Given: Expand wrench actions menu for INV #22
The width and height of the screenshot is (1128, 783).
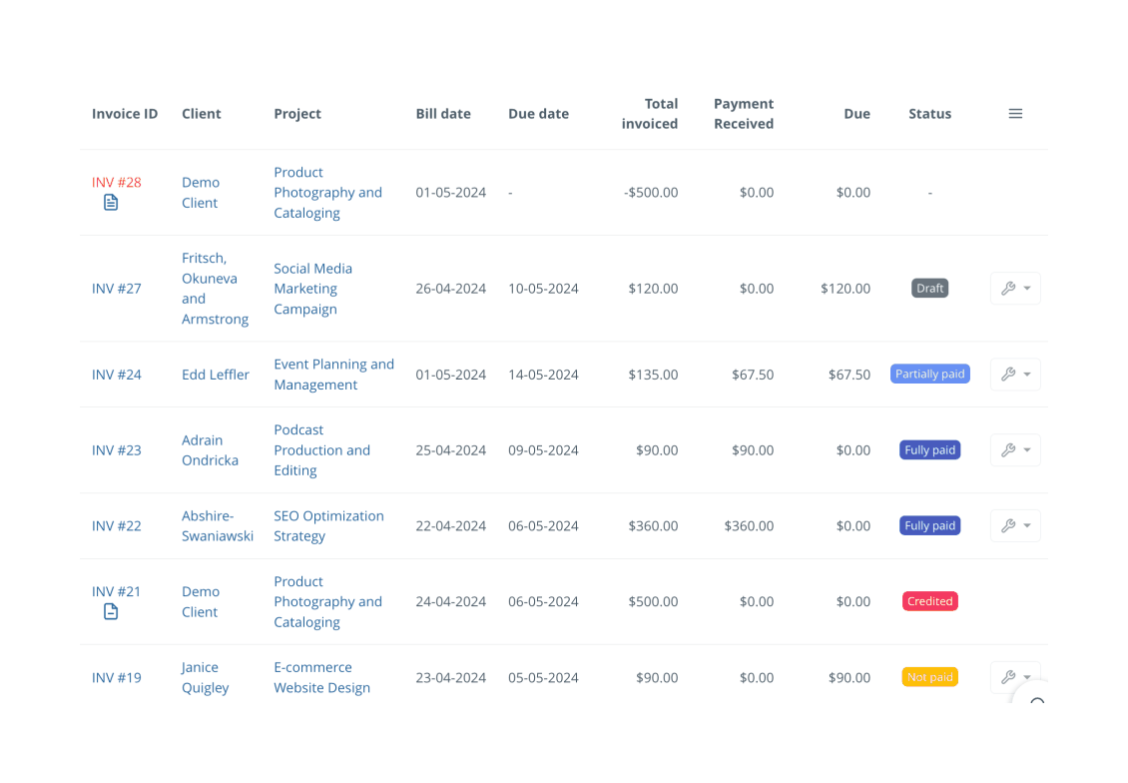Looking at the screenshot, I should click(x=1015, y=526).
